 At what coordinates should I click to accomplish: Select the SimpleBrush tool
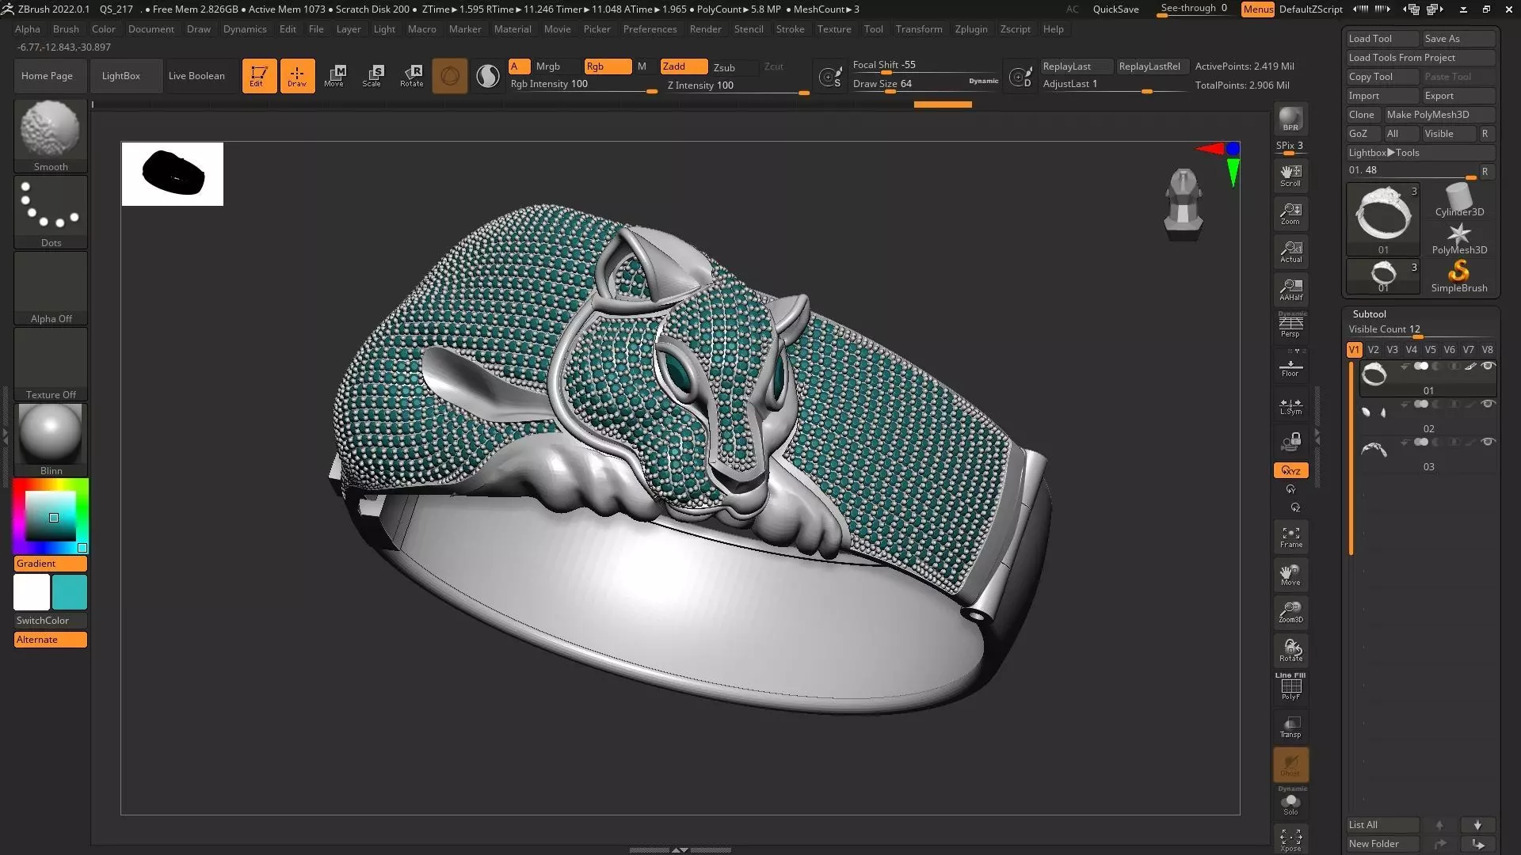pyautogui.click(x=1459, y=276)
